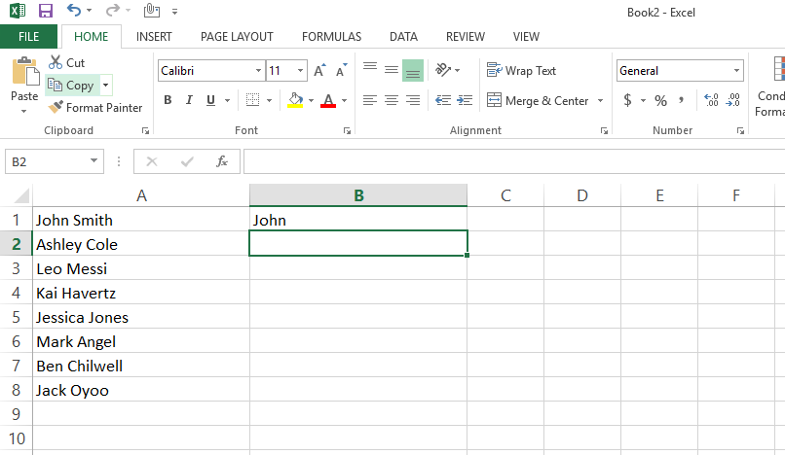Expand the Copy dropdown arrow
Screen dimensions: 785x455
pyautogui.click(x=105, y=85)
